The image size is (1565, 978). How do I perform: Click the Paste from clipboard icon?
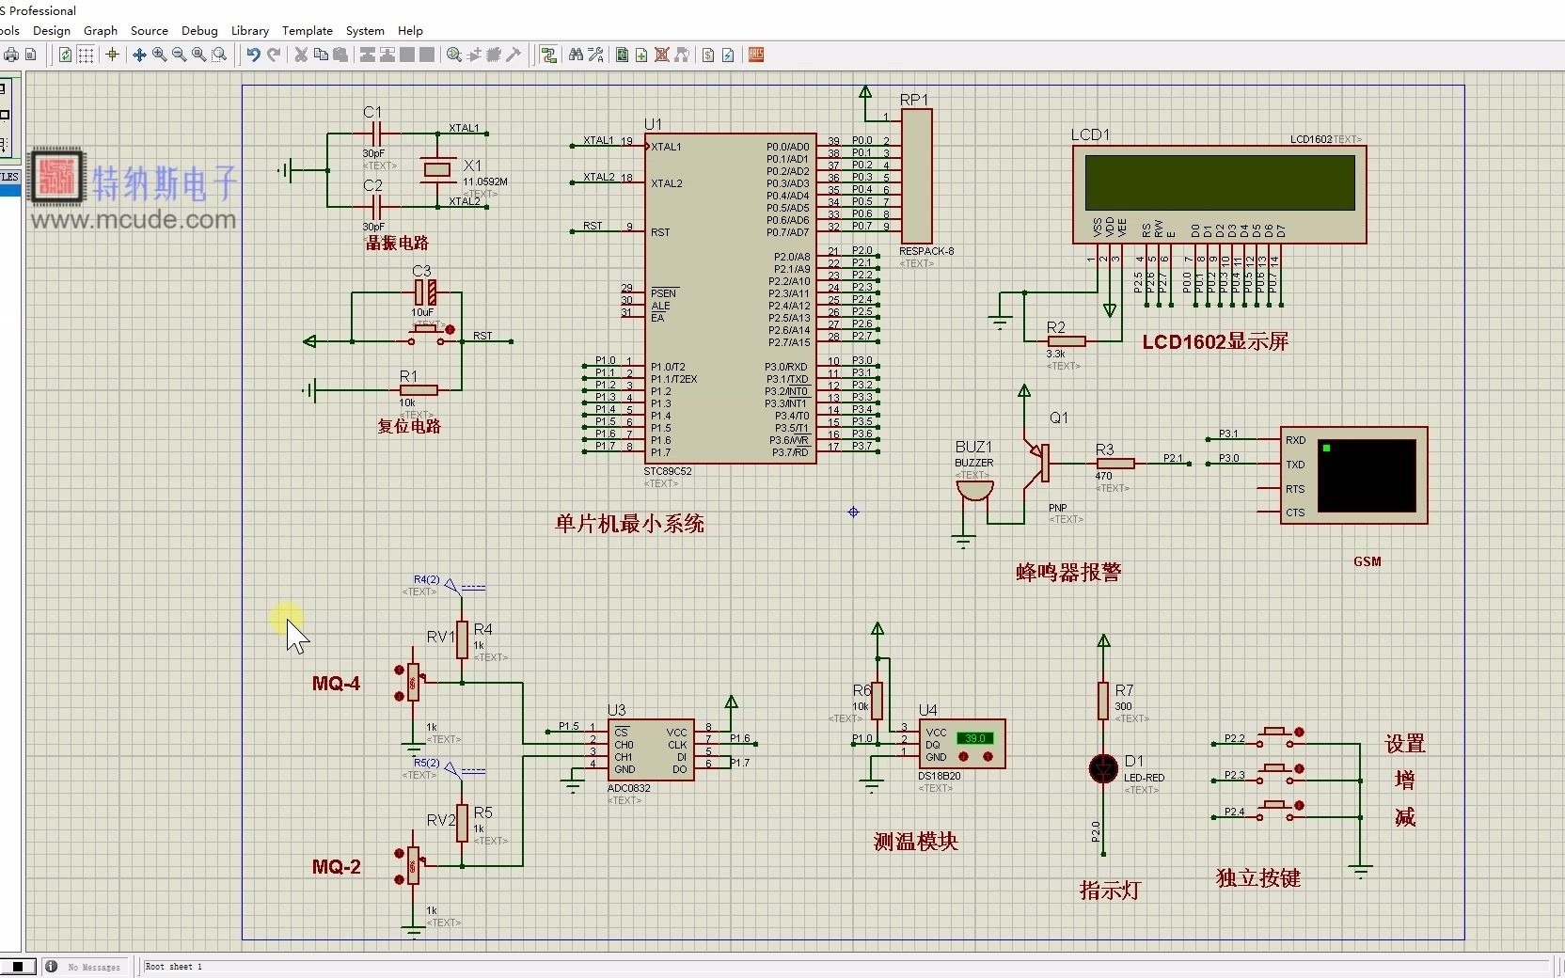tap(340, 55)
